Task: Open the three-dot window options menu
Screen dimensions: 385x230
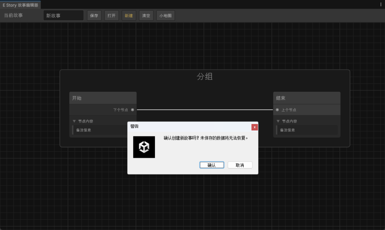Action: 381,4
